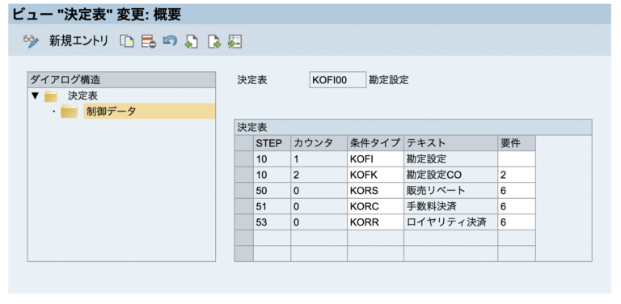Viewport: 621px width, 304px height.
Task: Click the KORC condition type cell
Action: click(x=375, y=207)
